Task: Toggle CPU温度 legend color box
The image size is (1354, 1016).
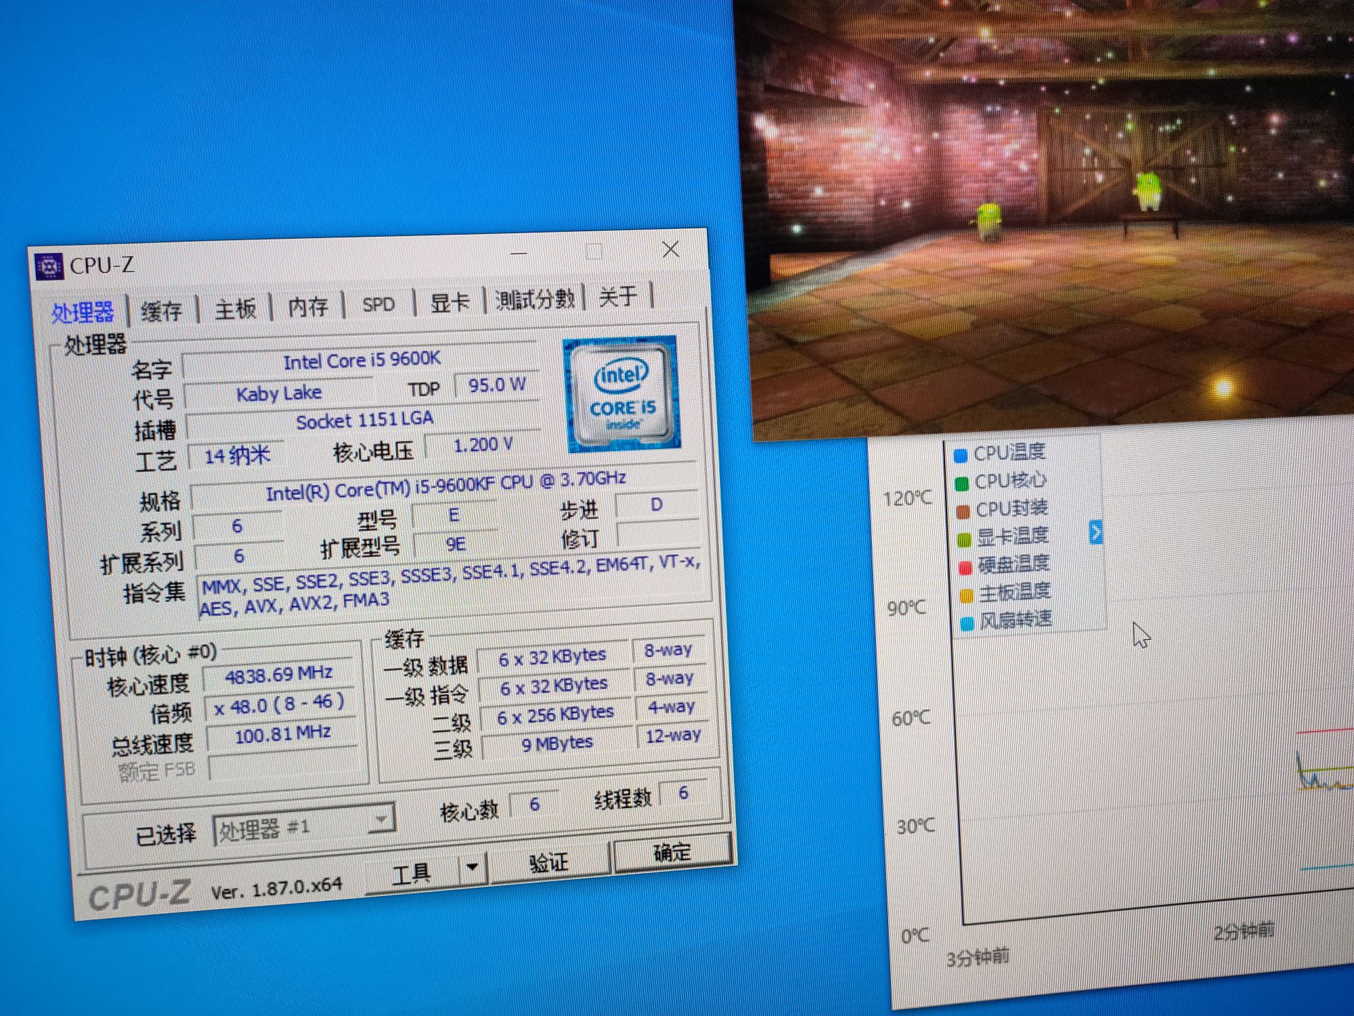Action: point(960,455)
